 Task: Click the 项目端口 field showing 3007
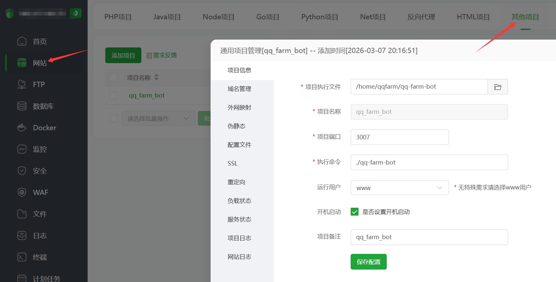click(x=400, y=137)
